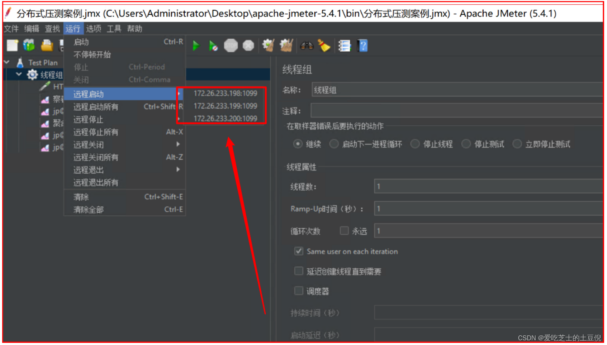Open the 帮助 menu
The image size is (607, 345).
(135, 29)
